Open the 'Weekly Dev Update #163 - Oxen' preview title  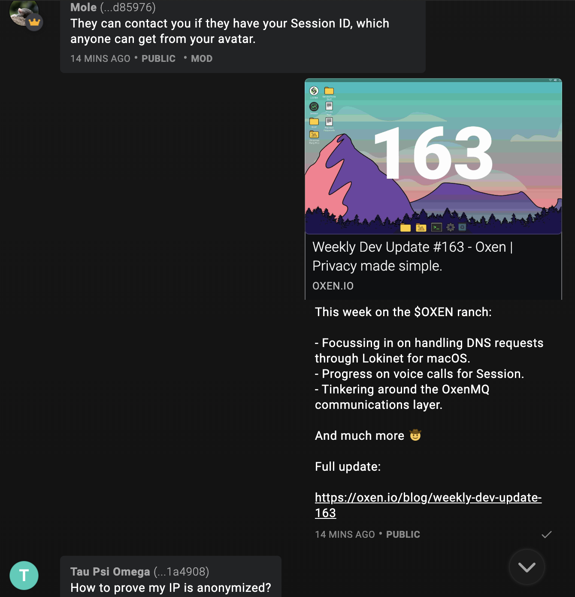[x=412, y=256]
